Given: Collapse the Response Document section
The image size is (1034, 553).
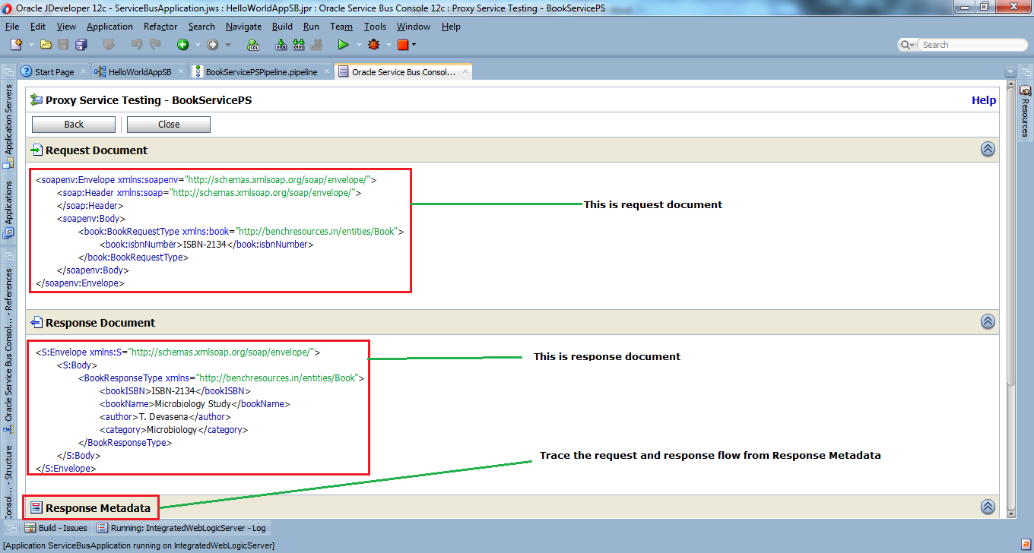Looking at the screenshot, I should click(988, 322).
